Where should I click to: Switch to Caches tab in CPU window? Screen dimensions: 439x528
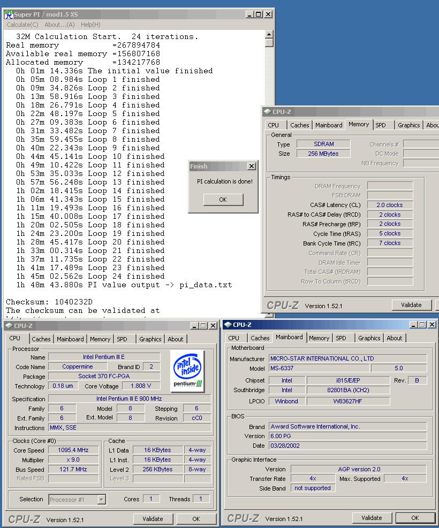[41, 339]
